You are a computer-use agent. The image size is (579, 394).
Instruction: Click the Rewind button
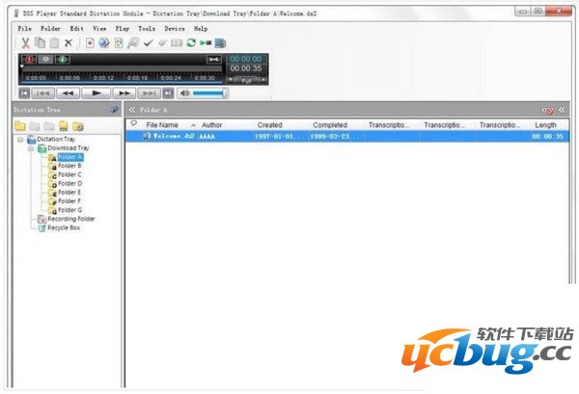(x=68, y=93)
